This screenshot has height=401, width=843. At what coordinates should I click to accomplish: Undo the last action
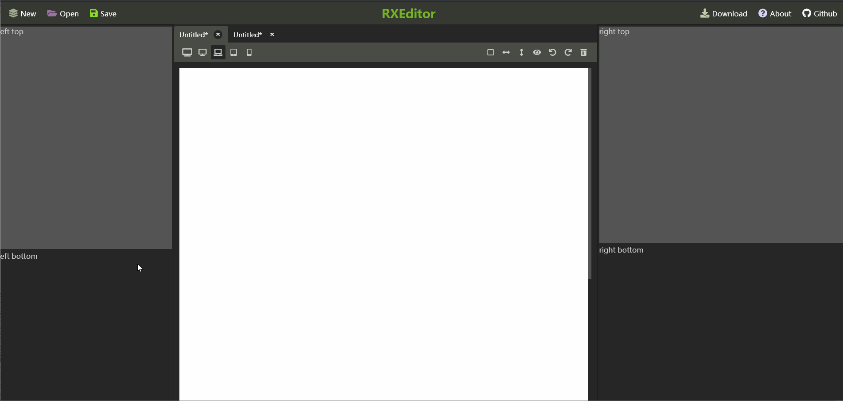tap(552, 52)
